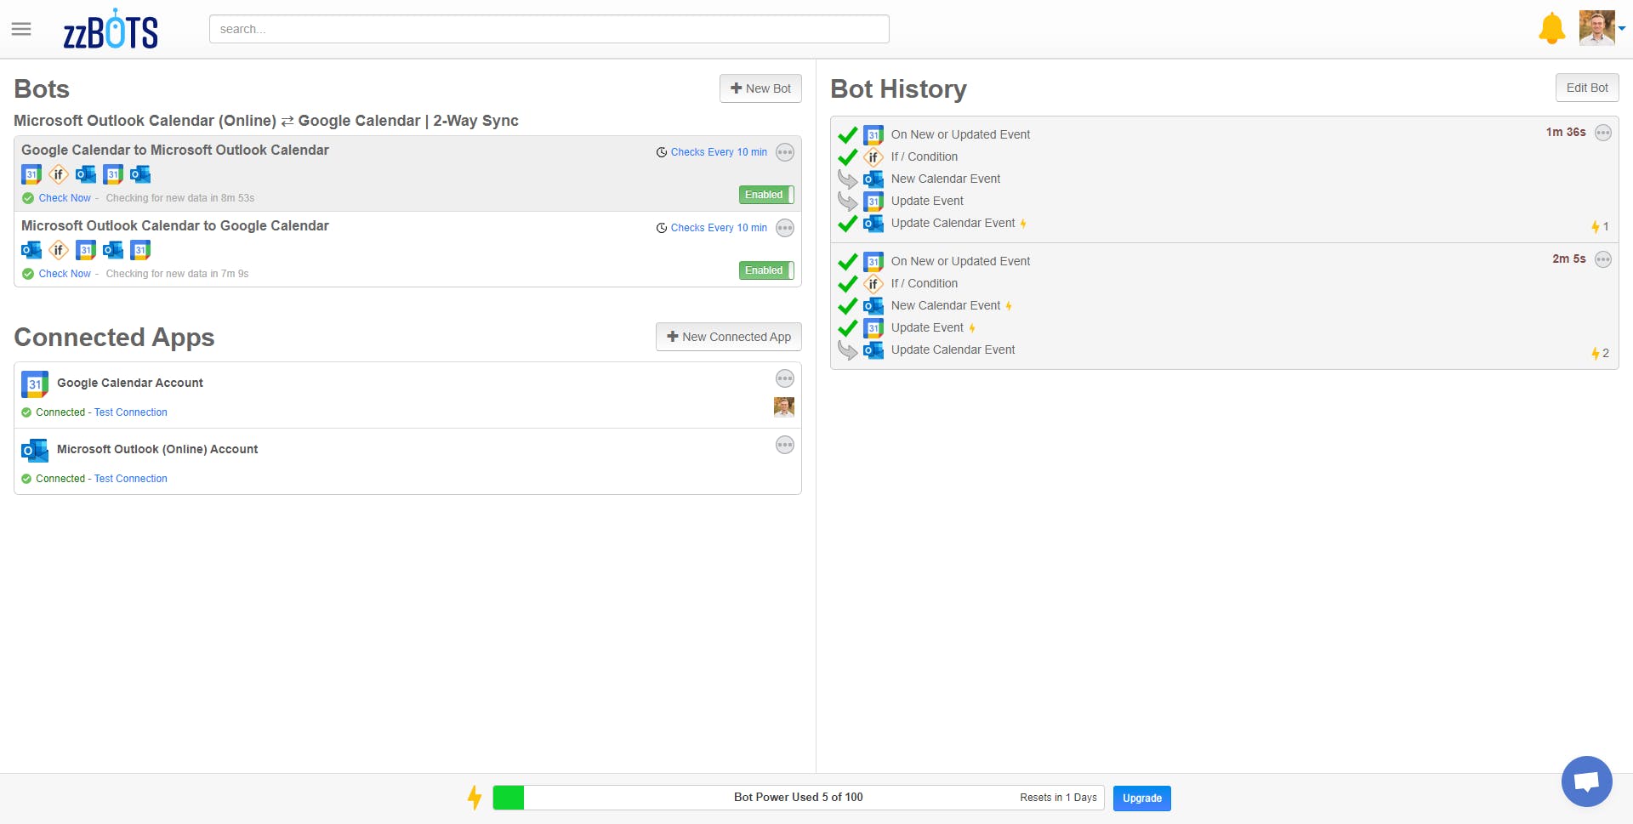This screenshot has height=824, width=1633.
Task: Click the If / Condition icon in the 1m 36s run
Action: [873, 157]
